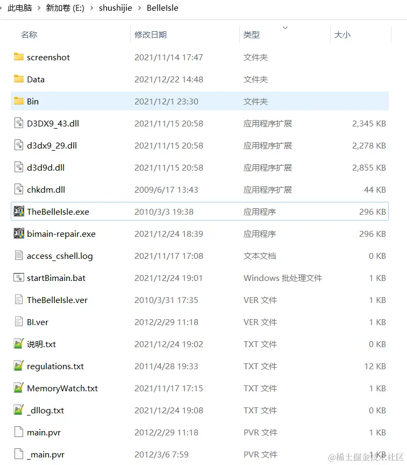407x465 pixels.
Task: Click the 2,855 KB size value
Action: tap(369, 167)
